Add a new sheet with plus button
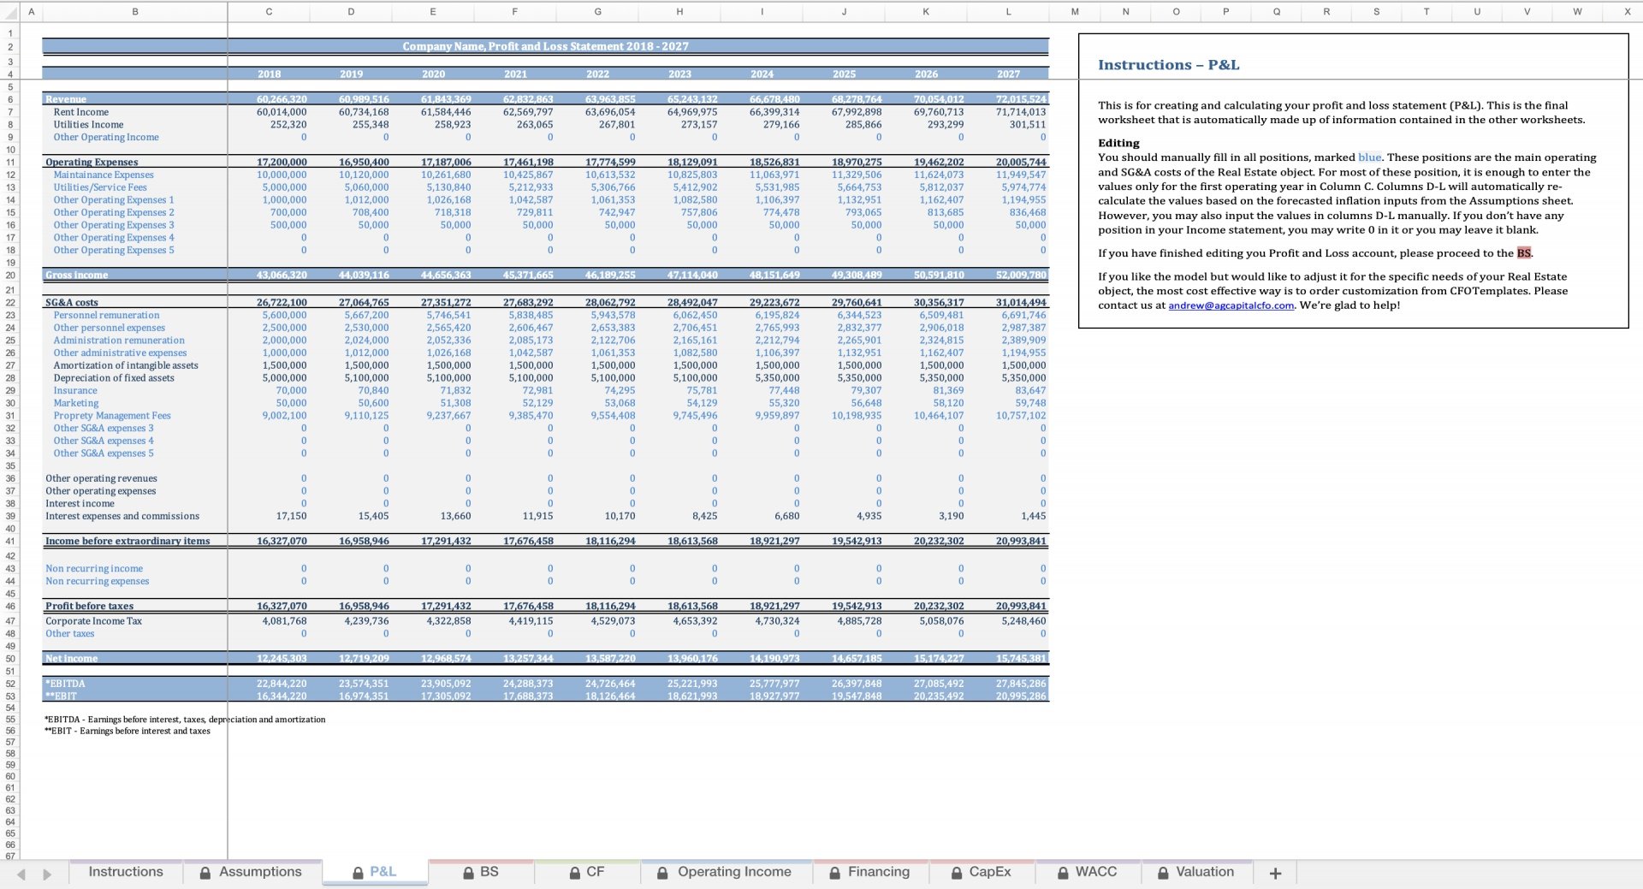This screenshot has width=1643, height=889. (x=1275, y=874)
